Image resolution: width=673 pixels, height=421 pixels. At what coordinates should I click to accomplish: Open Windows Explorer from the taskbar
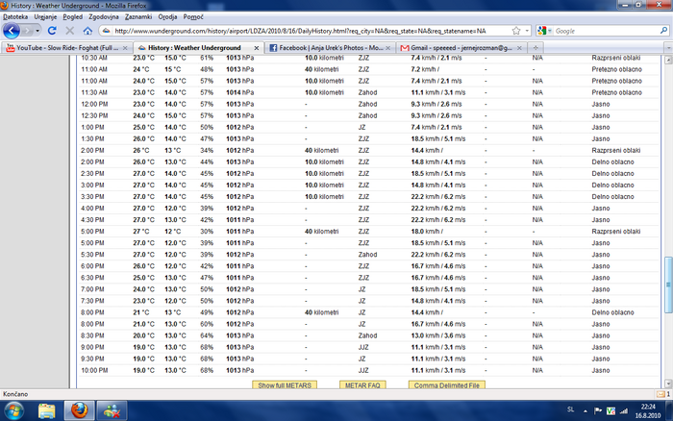pyautogui.click(x=45, y=410)
